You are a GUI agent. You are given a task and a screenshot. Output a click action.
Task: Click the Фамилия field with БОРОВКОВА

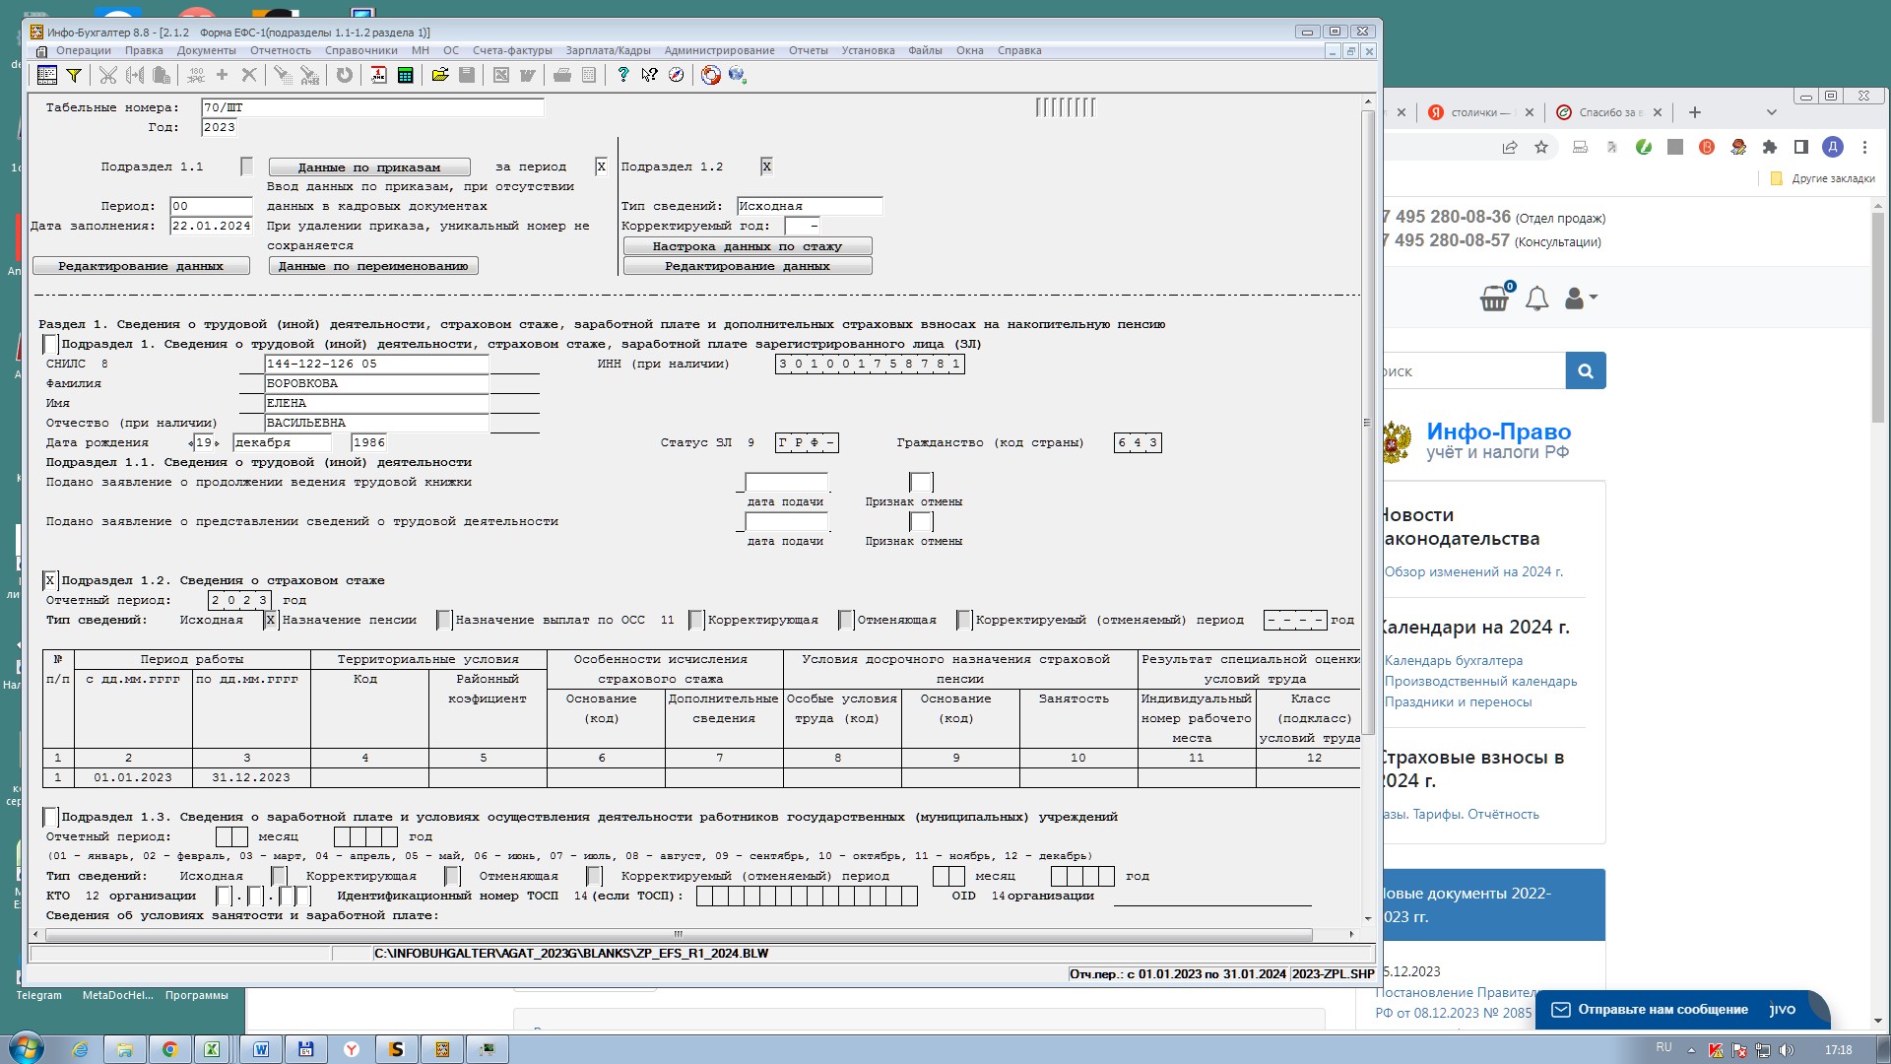377,383
